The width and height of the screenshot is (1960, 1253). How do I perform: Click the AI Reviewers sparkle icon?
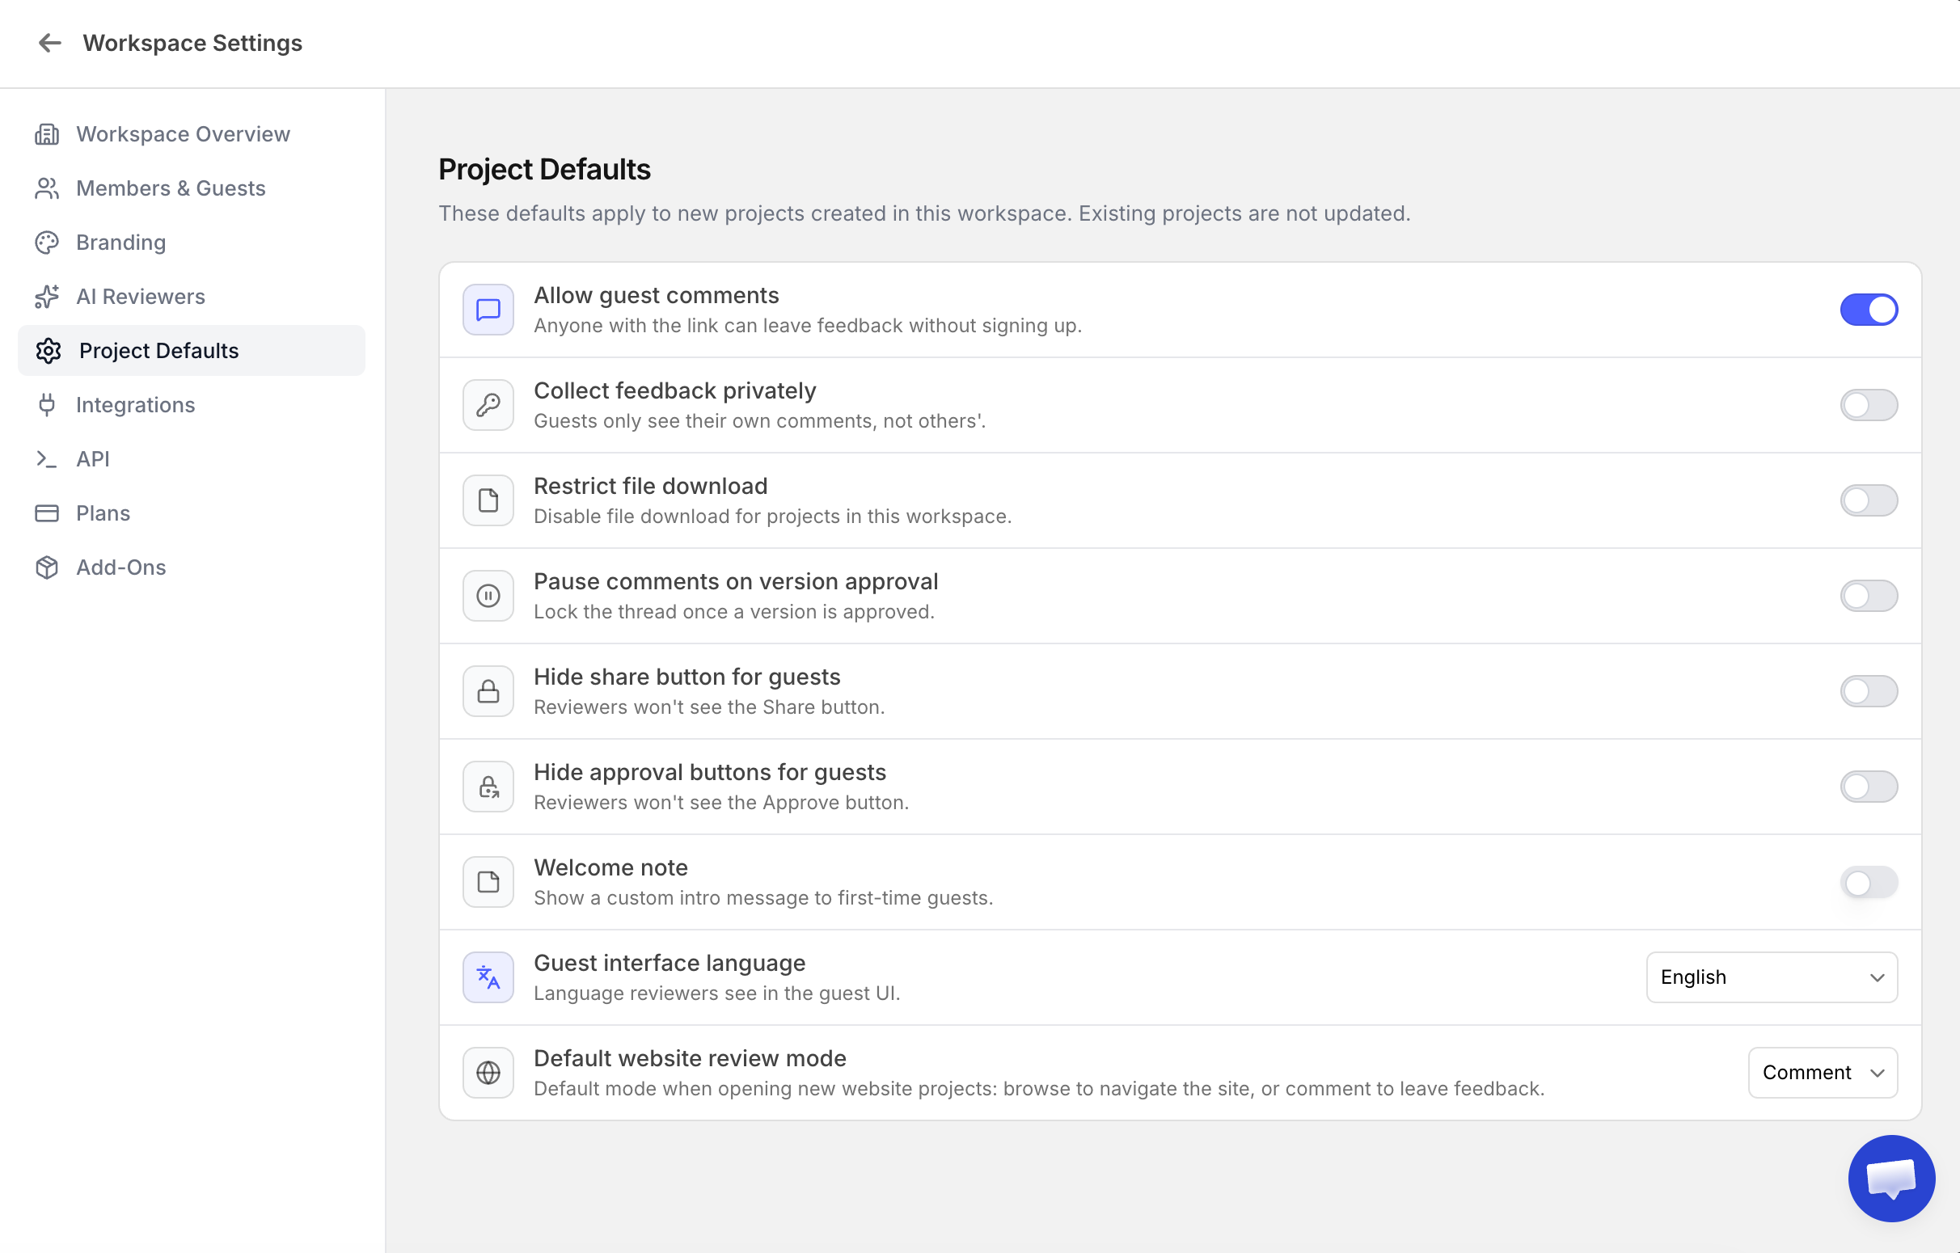[47, 297]
